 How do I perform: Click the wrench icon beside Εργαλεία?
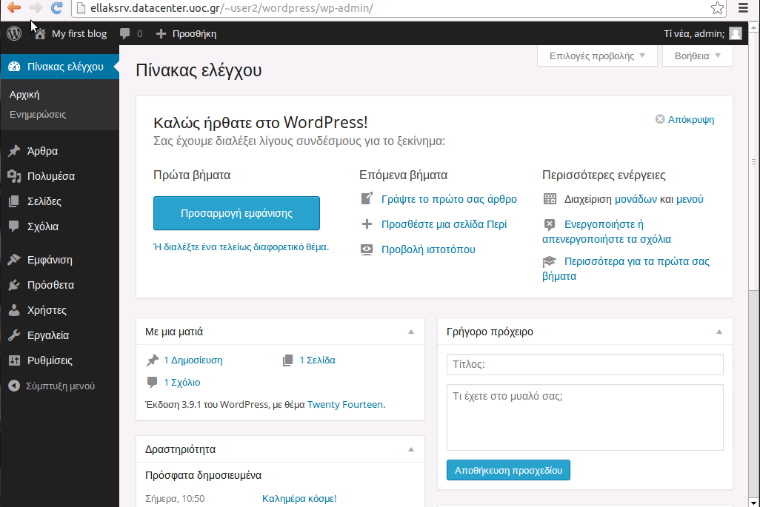pyautogui.click(x=14, y=335)
